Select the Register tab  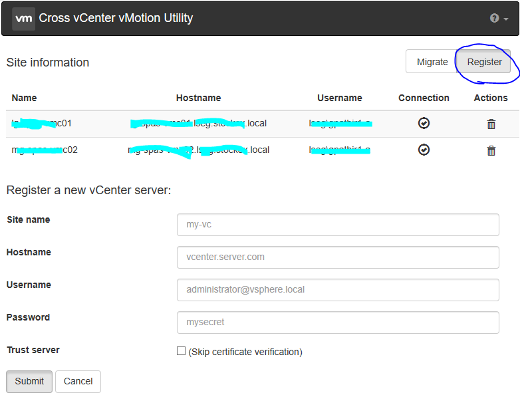tap(484, 62)
